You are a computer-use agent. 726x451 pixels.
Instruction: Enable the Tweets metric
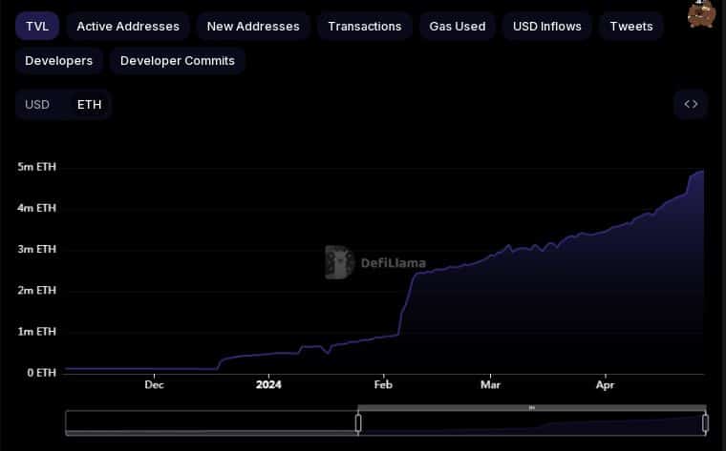point(631,26)
